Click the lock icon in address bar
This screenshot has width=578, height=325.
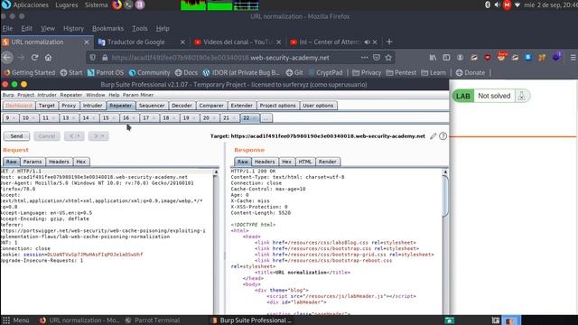105,58
